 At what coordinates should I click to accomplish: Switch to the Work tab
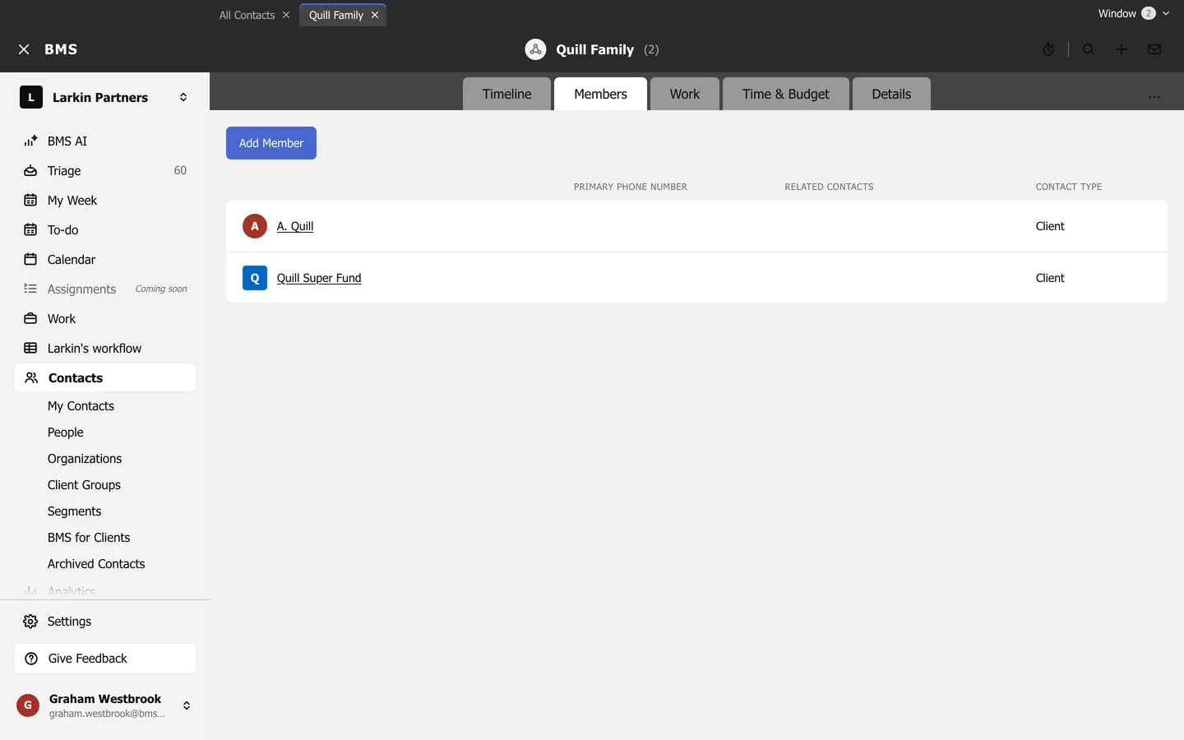pyautogui.click(x=685, y=94)
